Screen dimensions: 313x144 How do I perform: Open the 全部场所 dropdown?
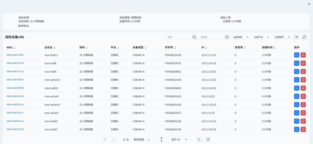click(x=241, y=37)
